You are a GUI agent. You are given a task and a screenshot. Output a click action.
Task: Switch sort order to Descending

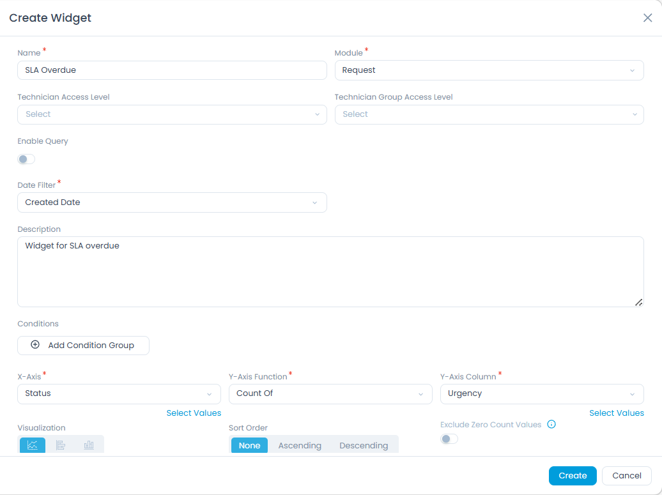pyautogui.click(x=364, y=445)
